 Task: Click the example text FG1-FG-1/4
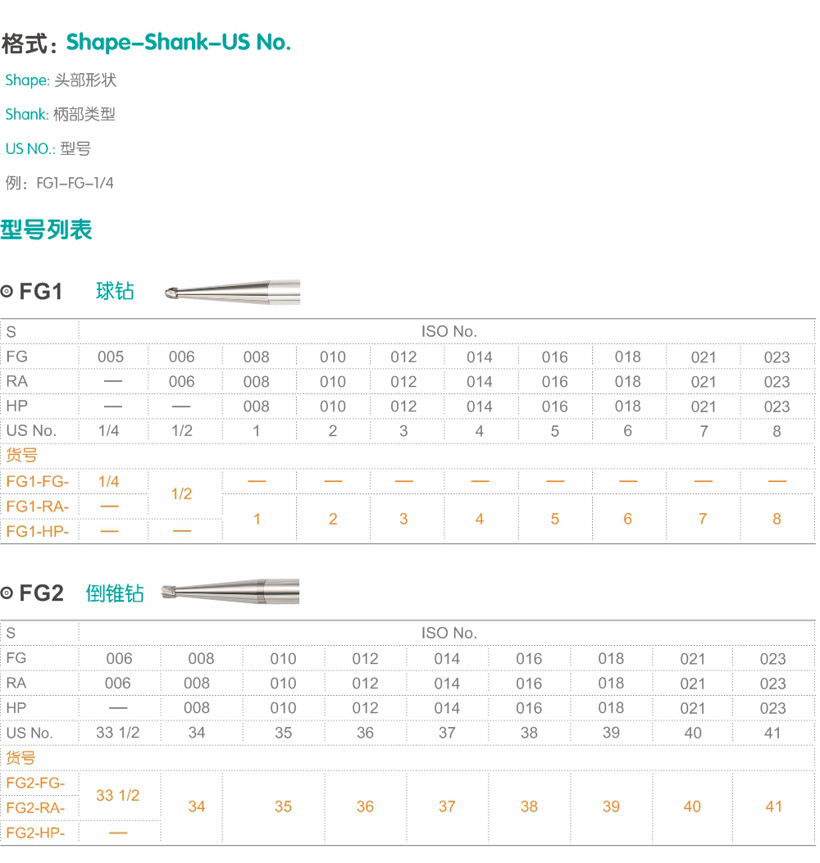point(75,183)
